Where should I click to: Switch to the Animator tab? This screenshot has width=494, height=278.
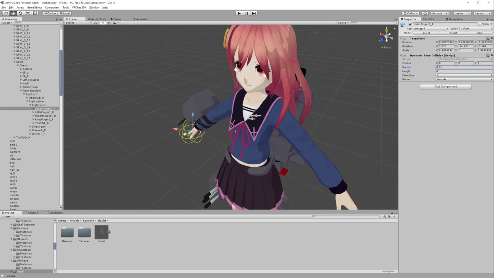(x=140, y=19)
